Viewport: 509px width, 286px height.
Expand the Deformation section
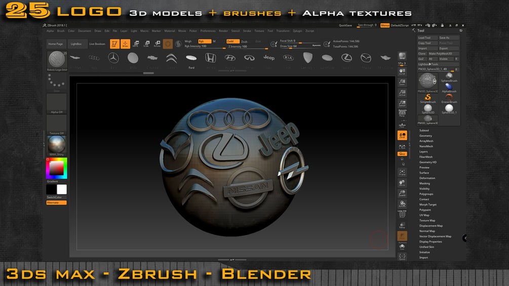click(427, 178)
